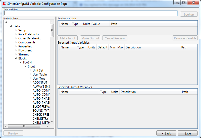
Task: Sort input variables by Default column header
Action: pos(102,47)
